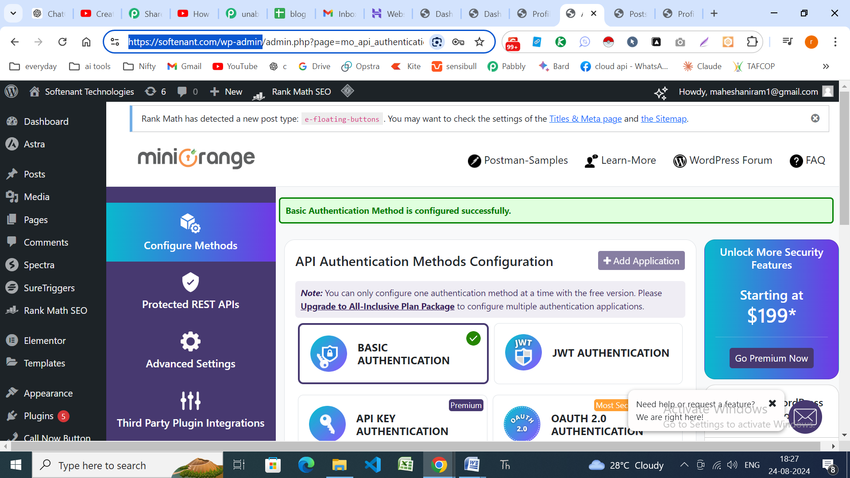850x478 pixels.
Task: Open the tab search dropdown
Action: pyautogui.click(x=13, y=13)
